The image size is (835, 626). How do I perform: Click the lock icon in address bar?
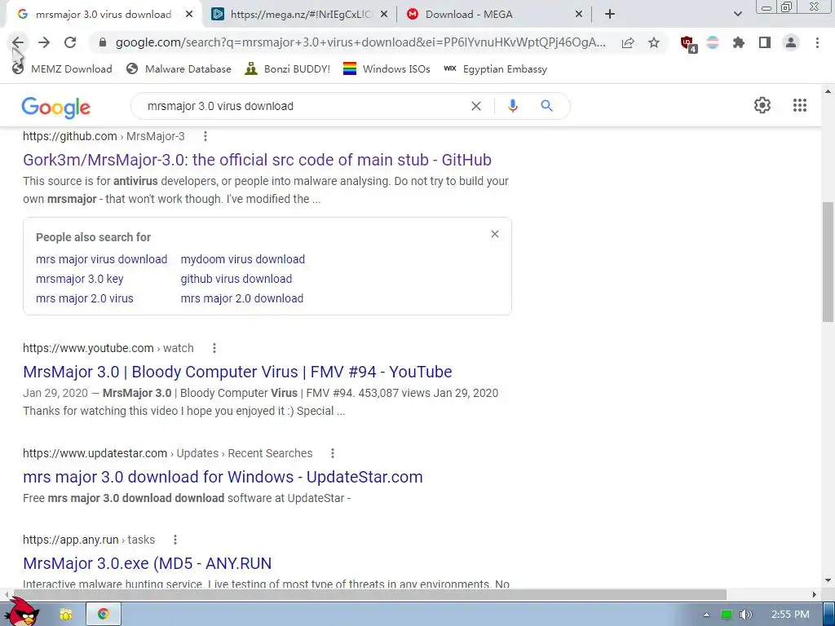click(103, 42)
